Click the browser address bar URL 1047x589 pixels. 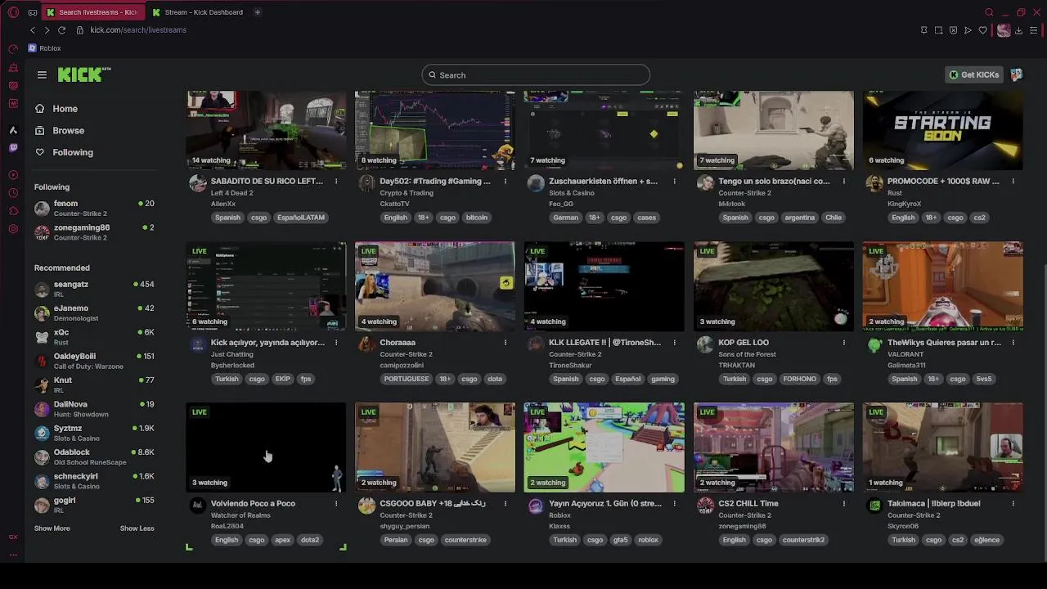(x=138, y=30)
